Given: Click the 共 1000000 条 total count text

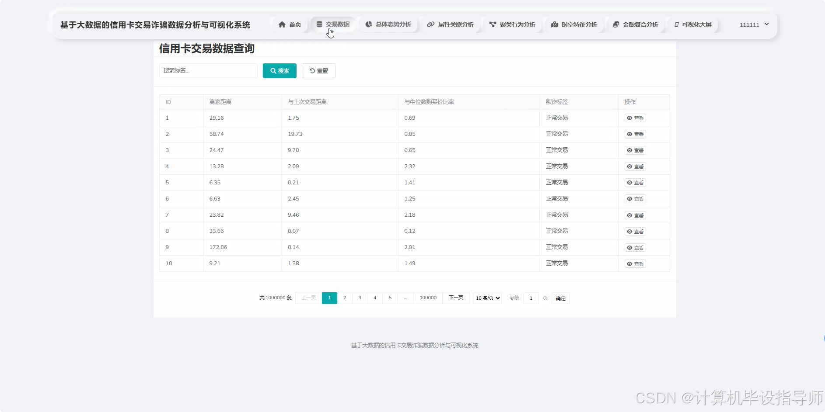Looking at the screenshot, I should (x=276, y=298).
